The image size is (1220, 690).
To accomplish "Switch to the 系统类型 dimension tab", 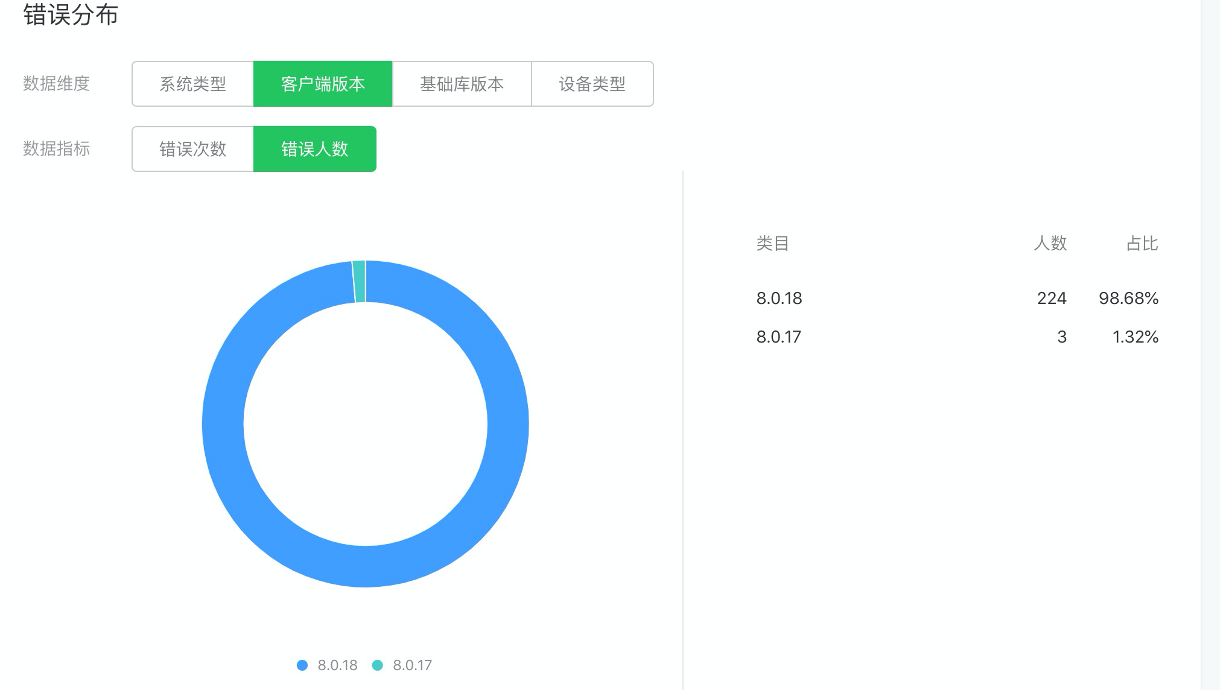I will click(192, 84).
